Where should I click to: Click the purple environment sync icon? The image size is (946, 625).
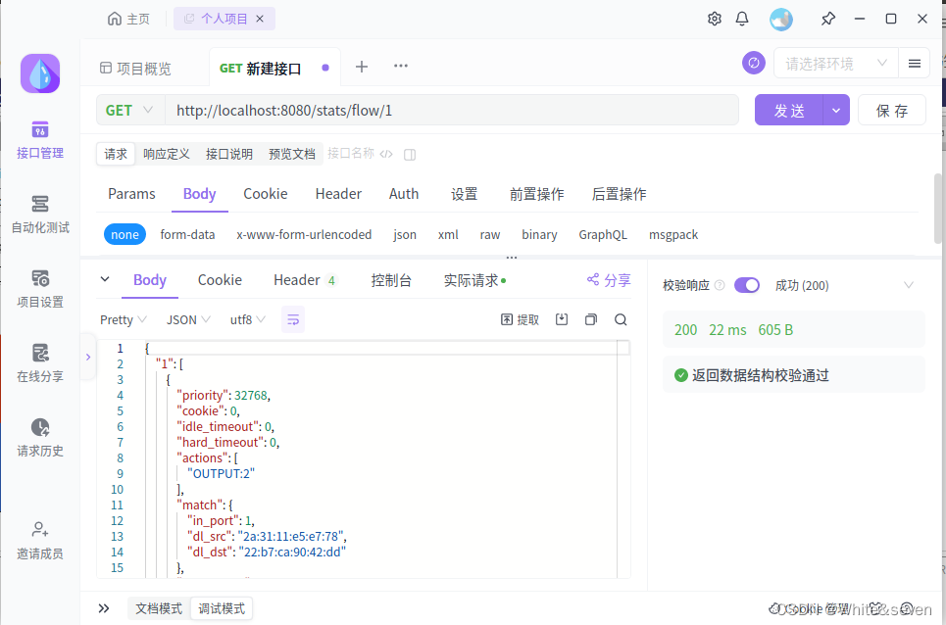753,62
